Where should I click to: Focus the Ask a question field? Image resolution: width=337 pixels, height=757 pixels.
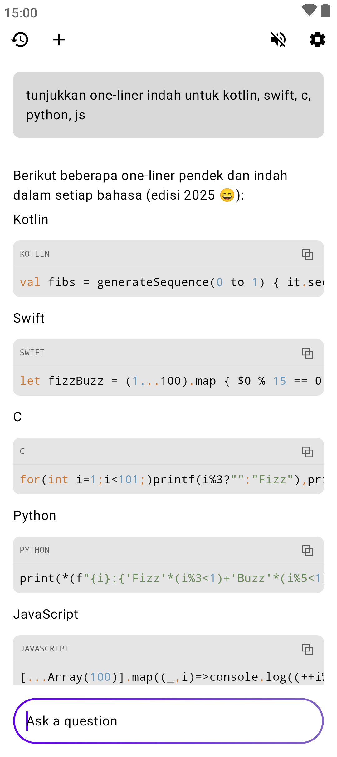coord(168,721)
